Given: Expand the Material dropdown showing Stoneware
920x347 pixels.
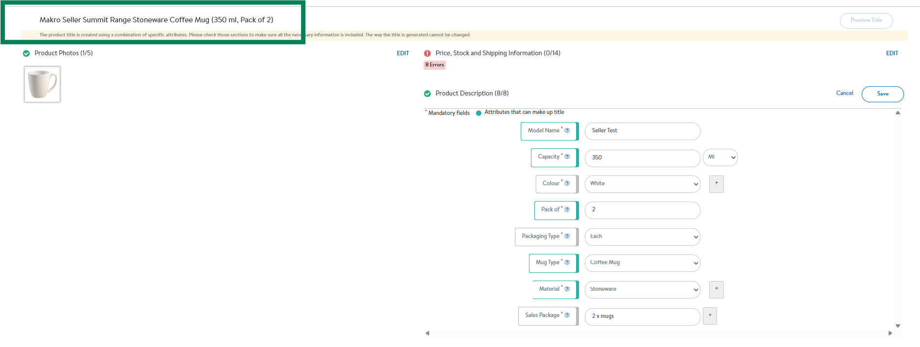Looking at the screenshot, I should coord(642,289).
